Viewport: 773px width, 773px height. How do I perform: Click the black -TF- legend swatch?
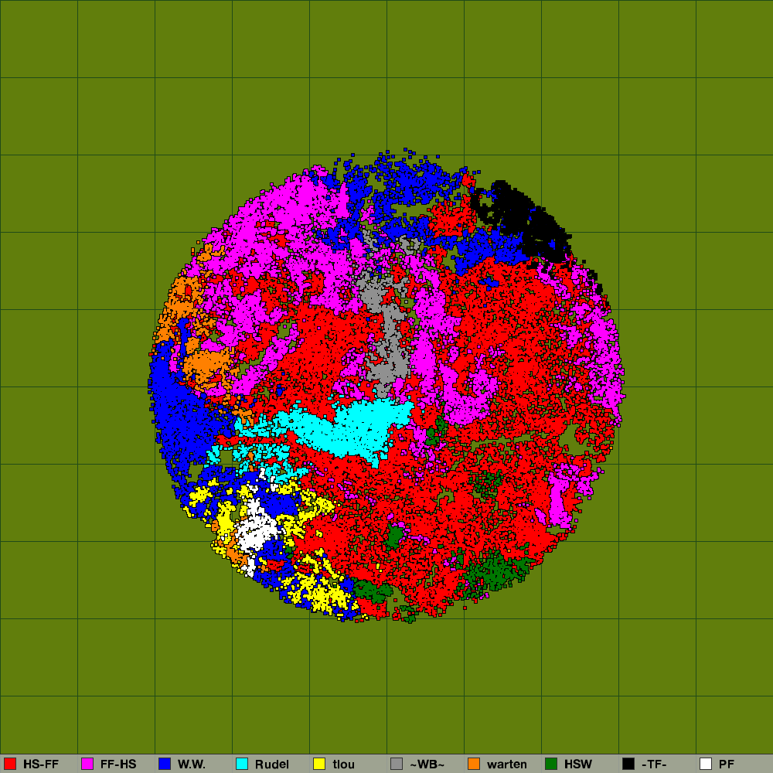[x=628, y=764]
